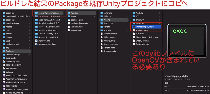The height and width of the screenshot is (94, 210).
Task: Expand the com.github mediapipe folder chevron
Action: pos(62,13)
